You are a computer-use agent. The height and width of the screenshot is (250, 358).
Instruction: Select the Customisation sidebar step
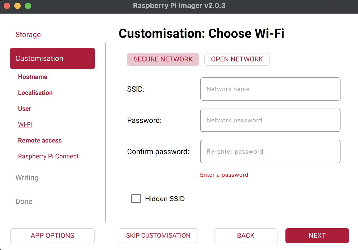click(x=52, y=58)
